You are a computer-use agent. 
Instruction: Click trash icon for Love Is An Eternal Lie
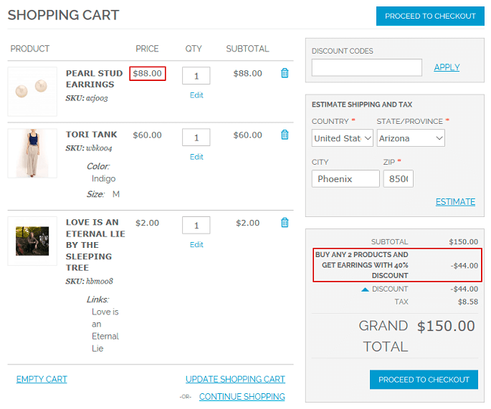(x=285, y=223)
